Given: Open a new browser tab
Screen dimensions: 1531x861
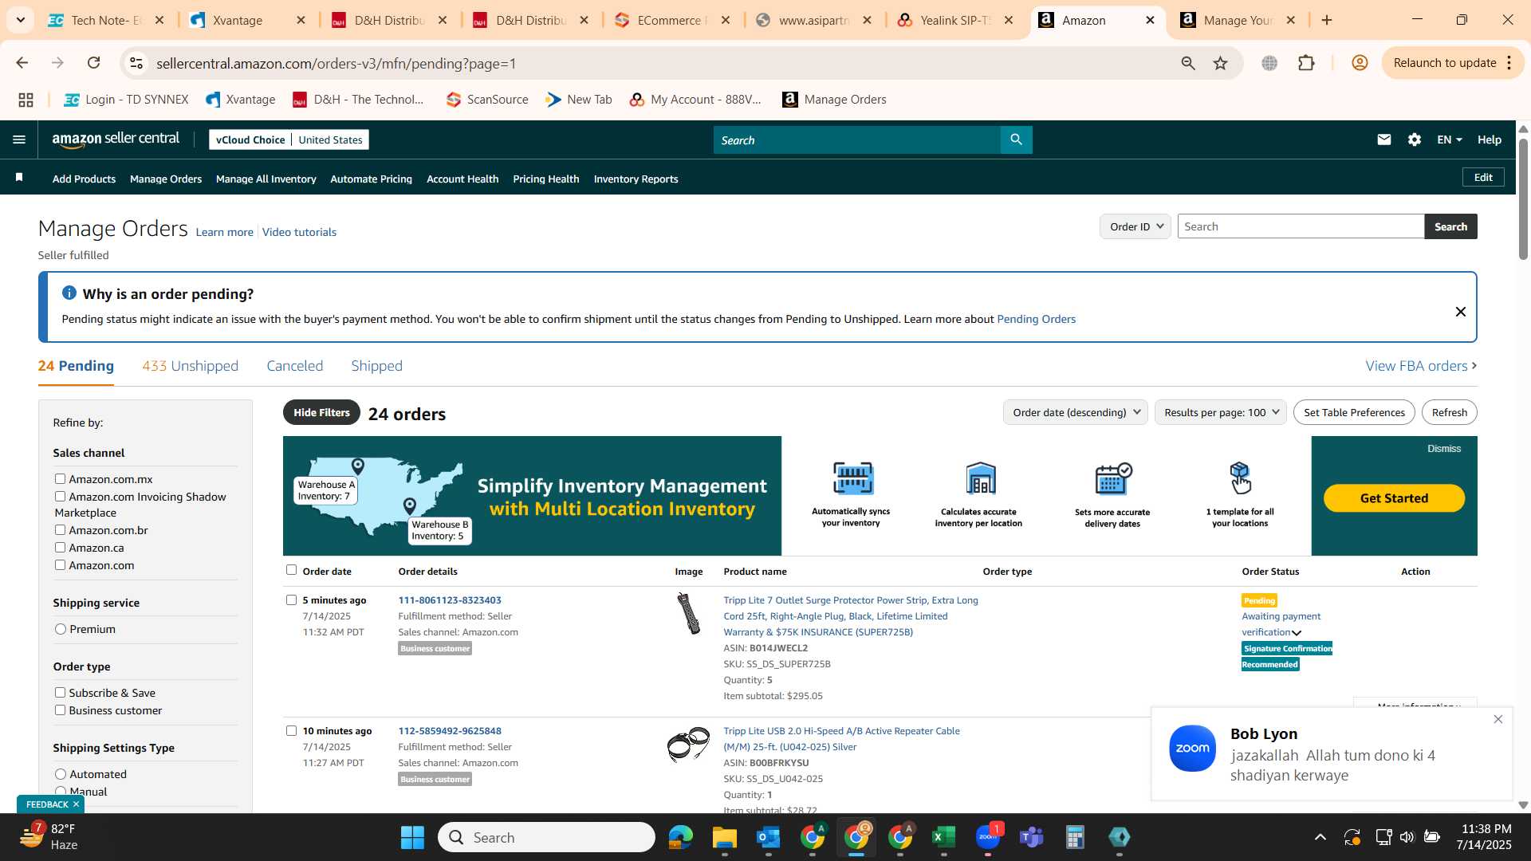Looking at the screenshot, I should click(1327, 20).
